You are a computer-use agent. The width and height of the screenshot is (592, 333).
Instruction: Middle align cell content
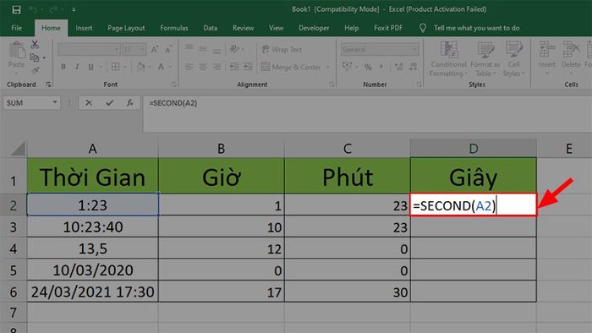(x=203, y=49)
